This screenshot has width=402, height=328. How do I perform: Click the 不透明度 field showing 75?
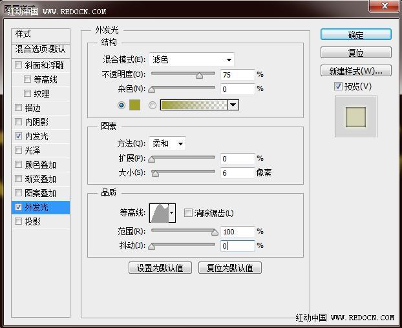click(x=238, y=75)
